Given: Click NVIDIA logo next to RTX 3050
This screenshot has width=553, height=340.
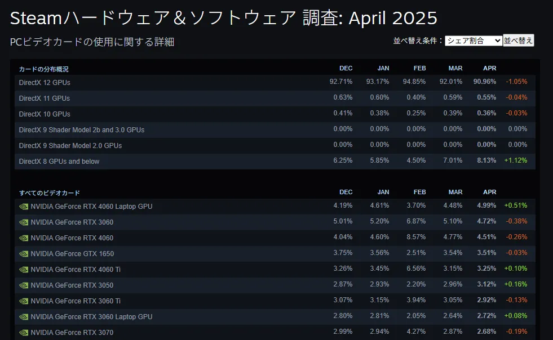Looking at the screenshot, I should (24, 285).
